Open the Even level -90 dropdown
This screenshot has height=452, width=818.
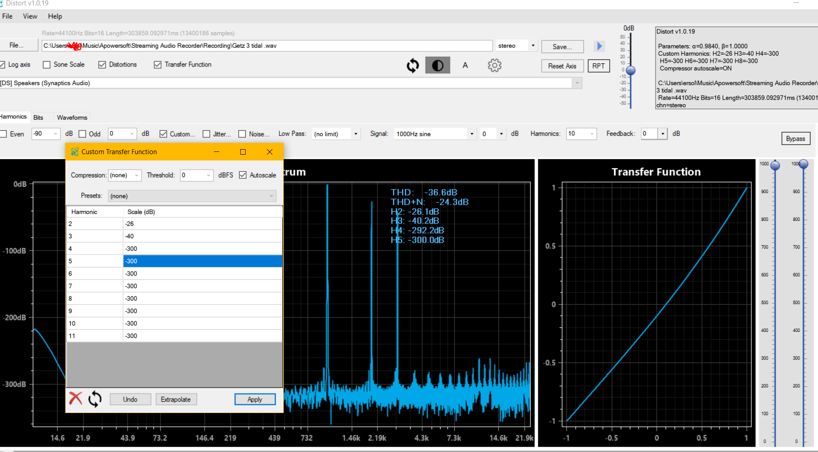56,133
